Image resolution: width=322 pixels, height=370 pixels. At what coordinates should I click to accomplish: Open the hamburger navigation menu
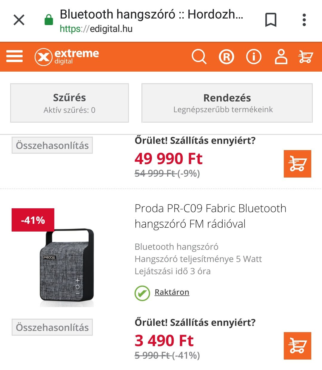[x=14, y=56]
